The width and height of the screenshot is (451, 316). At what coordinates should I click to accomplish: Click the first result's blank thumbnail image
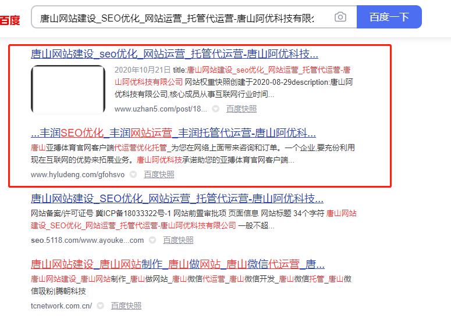68,89
